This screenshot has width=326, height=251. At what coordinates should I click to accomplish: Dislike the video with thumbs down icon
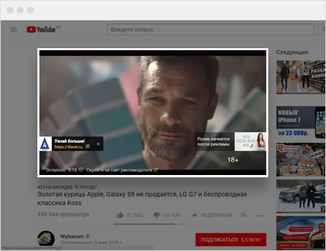pyautogui.click(x=157, y=215)
